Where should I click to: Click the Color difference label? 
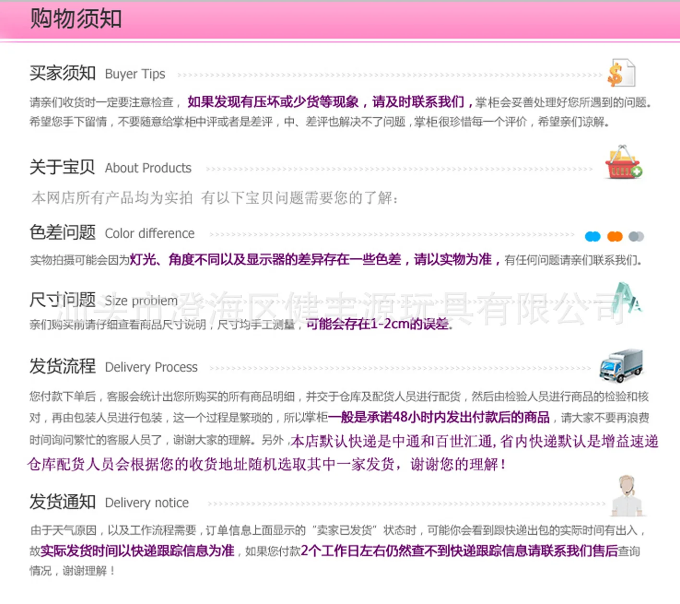pyautogui.click(x=150, y=233)
